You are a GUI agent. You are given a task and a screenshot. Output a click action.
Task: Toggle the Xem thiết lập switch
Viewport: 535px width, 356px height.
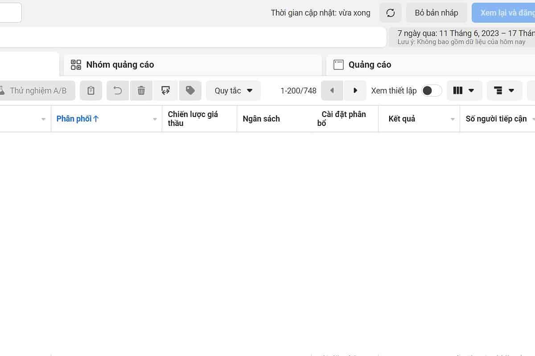(x=431, y=91)
